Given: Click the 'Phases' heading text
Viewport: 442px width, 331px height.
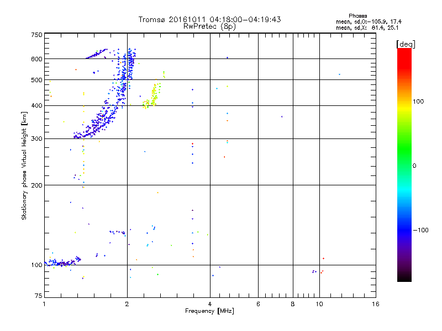Looking at the screenshot, I should [357, 16].
